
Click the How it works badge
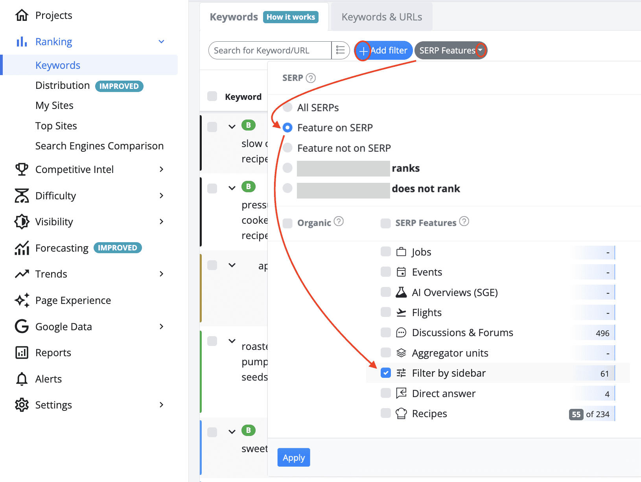click(291, 17)
